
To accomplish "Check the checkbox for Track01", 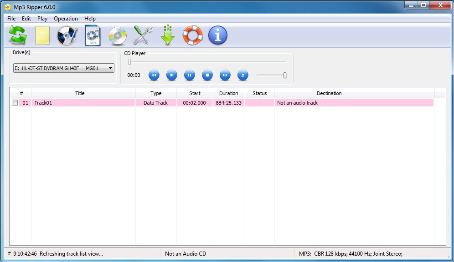I will tap(14, 103).
